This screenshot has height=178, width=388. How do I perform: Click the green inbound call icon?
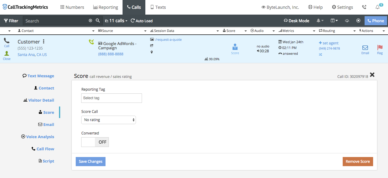click(91, 42)
